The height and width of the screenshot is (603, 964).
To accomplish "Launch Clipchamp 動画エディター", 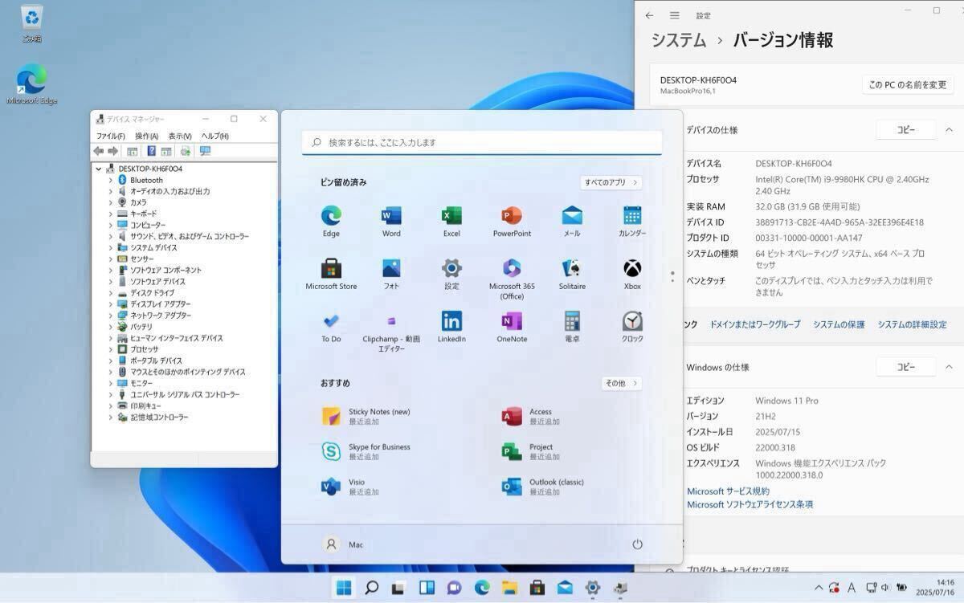I will pyautogui.click(x=391, y=332).
